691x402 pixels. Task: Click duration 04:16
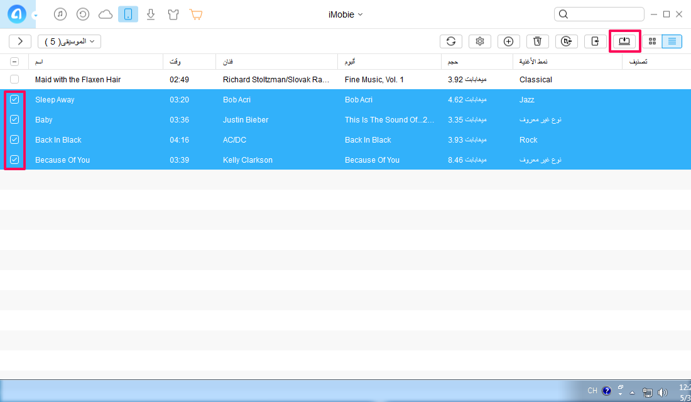[180, 139]
